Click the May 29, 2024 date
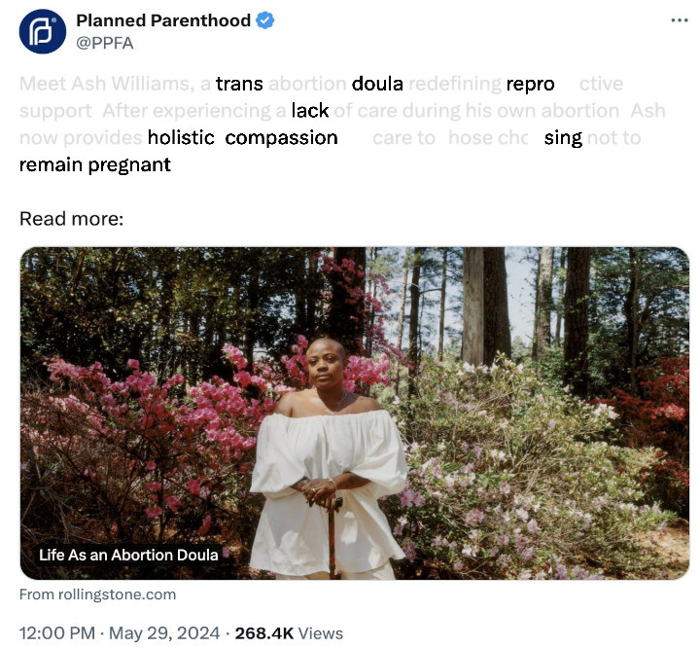The width and height of the screenshot is (700, 648). click(x=162, y=632)
